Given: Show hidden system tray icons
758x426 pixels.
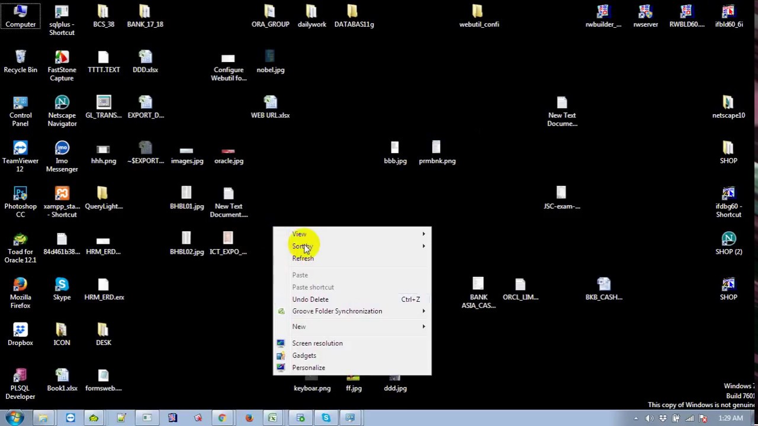Looking at the screenshot, I should (x=636, y=418).
